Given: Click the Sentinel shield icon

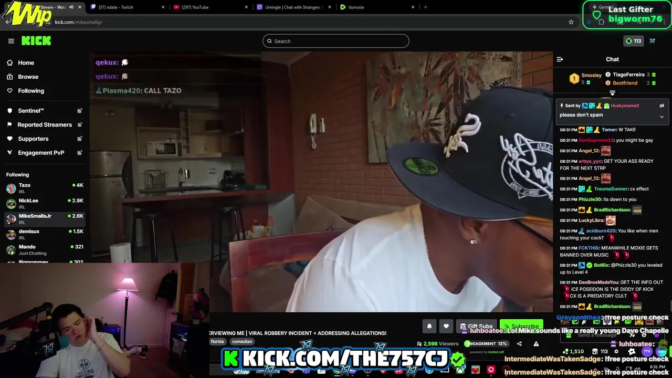Looking at the screenshot, I should [x=9, y=111].
